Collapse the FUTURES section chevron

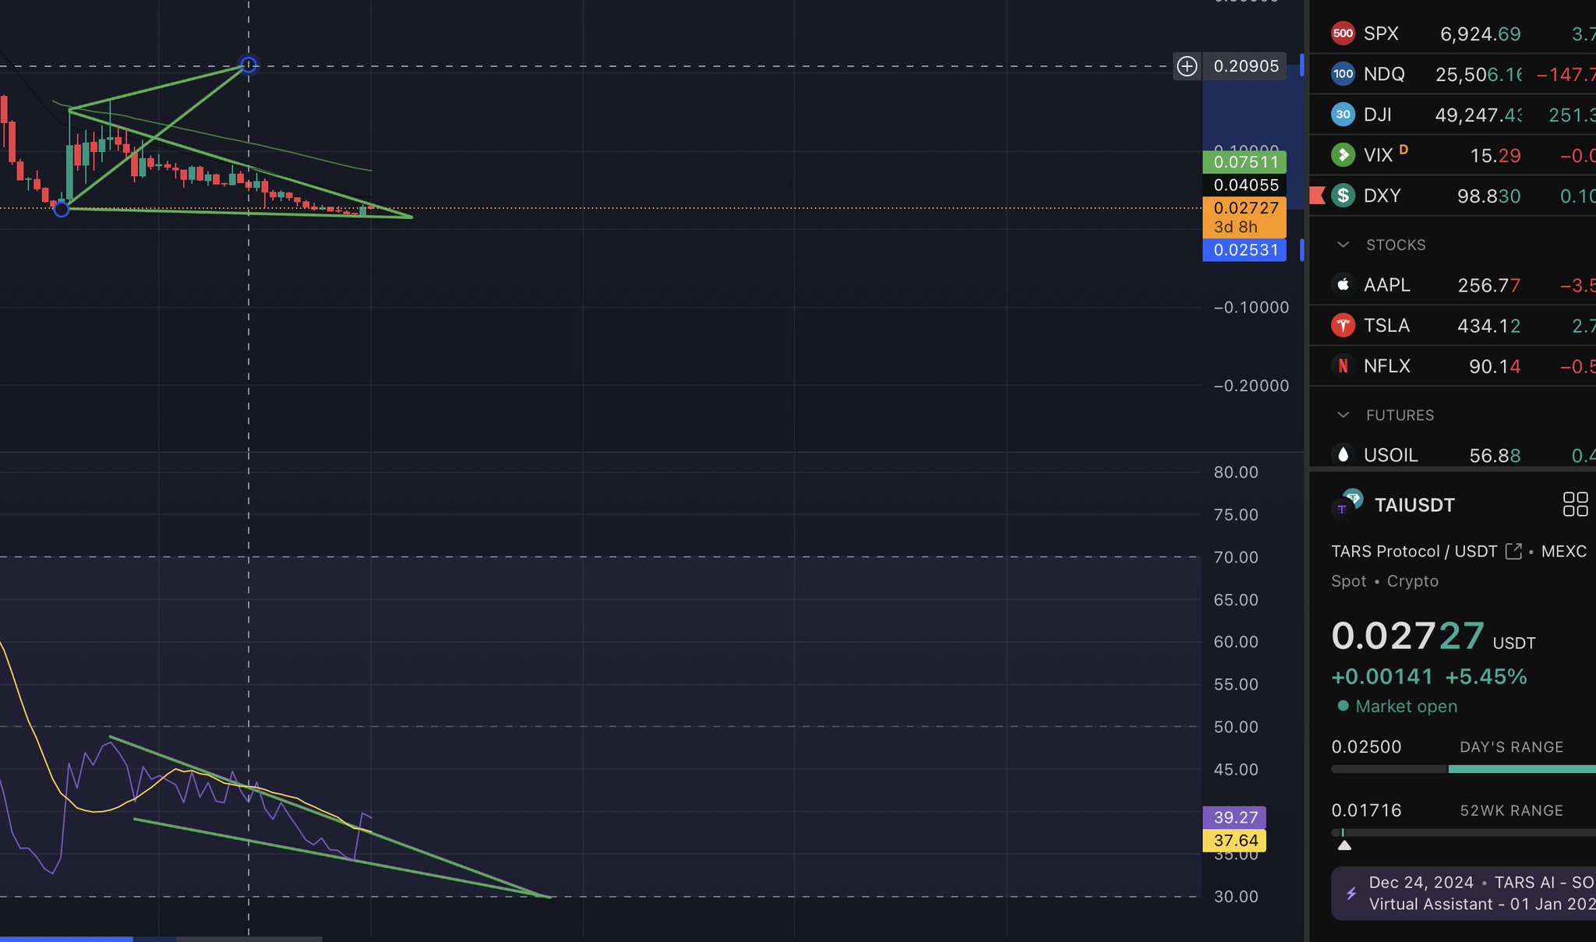1343,415
